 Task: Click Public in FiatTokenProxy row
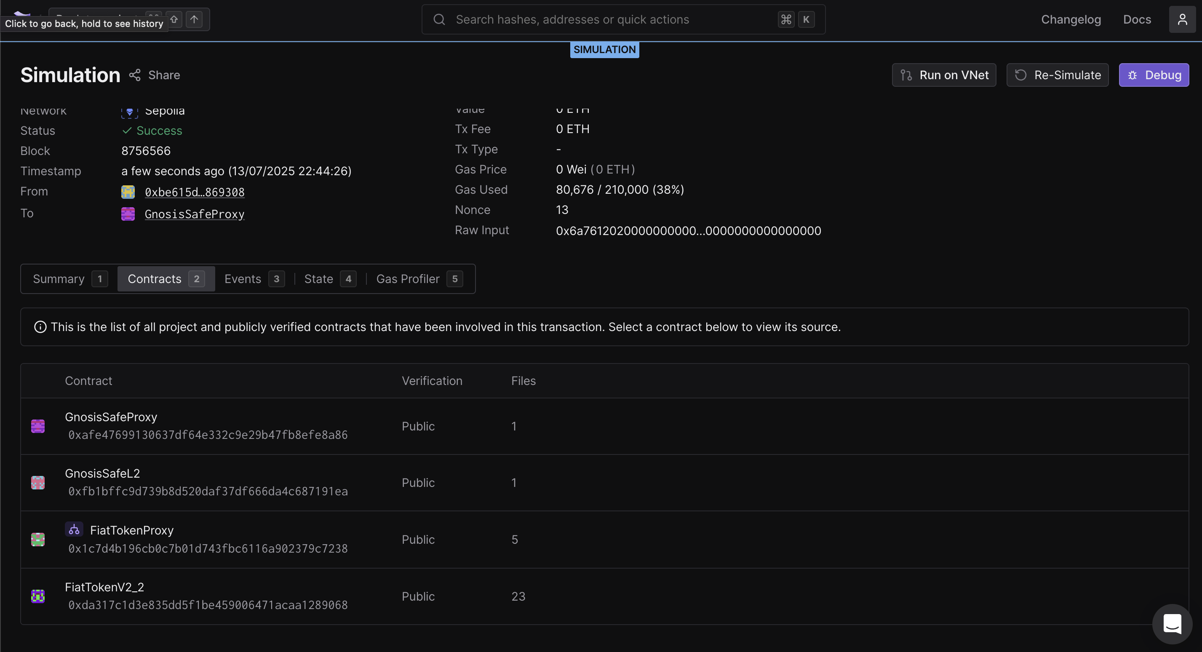coord(418,540)
